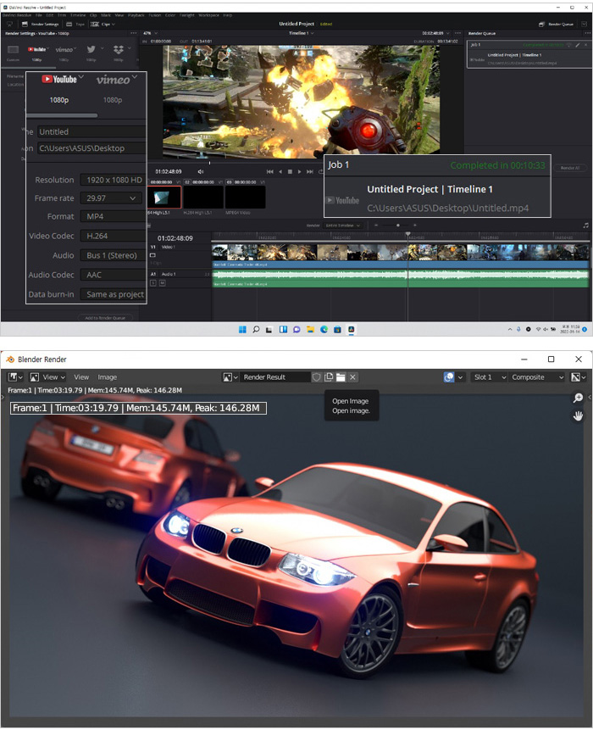593x730 pixels.
Task: Jump to last frame in Resolve viewer
Action: [x=310, y=172]
